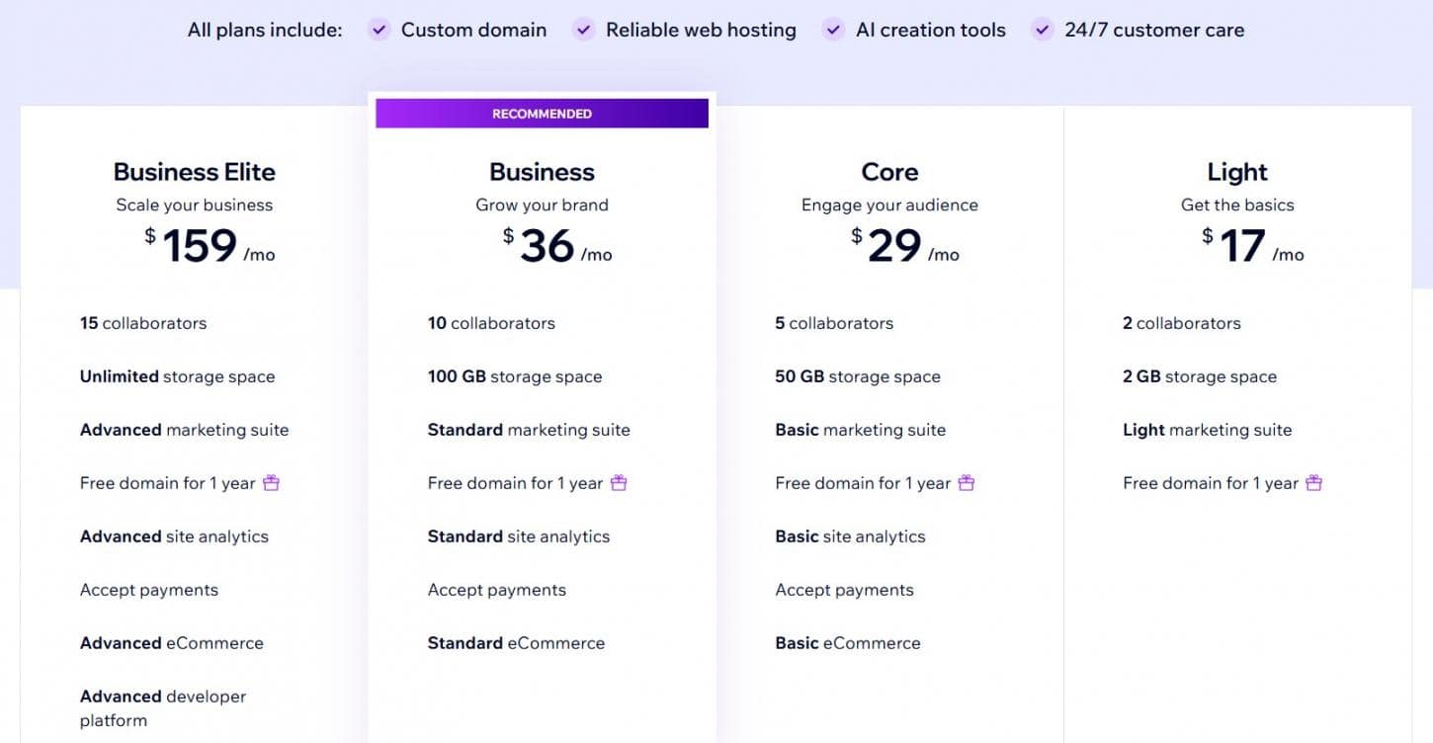This screenshot has height=743, width=1433.
Task: Click Light marketing suite feature text
Action: [1207, 430]
